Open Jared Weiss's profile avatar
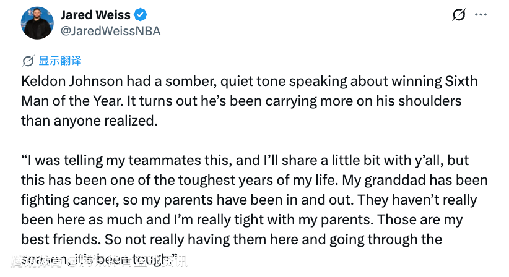 pos(37,23)
